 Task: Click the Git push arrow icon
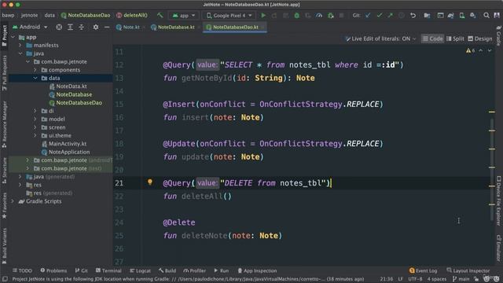coord(390,15)
